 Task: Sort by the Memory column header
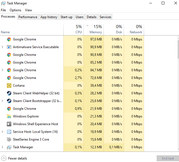click(94, 30)
